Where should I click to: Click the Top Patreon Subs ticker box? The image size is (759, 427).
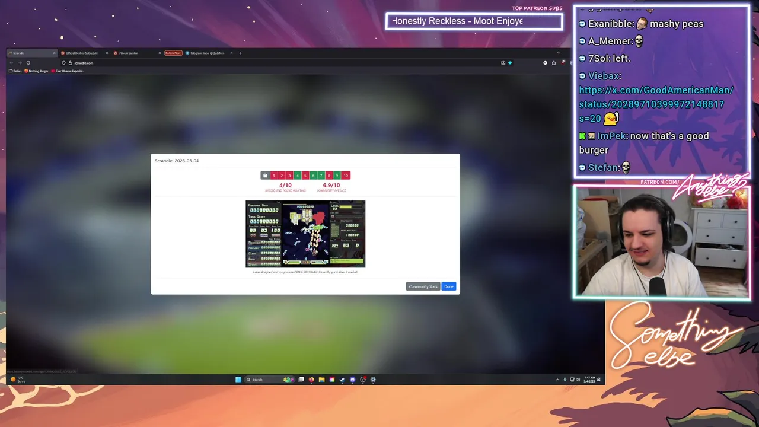(x=474, y=21)
